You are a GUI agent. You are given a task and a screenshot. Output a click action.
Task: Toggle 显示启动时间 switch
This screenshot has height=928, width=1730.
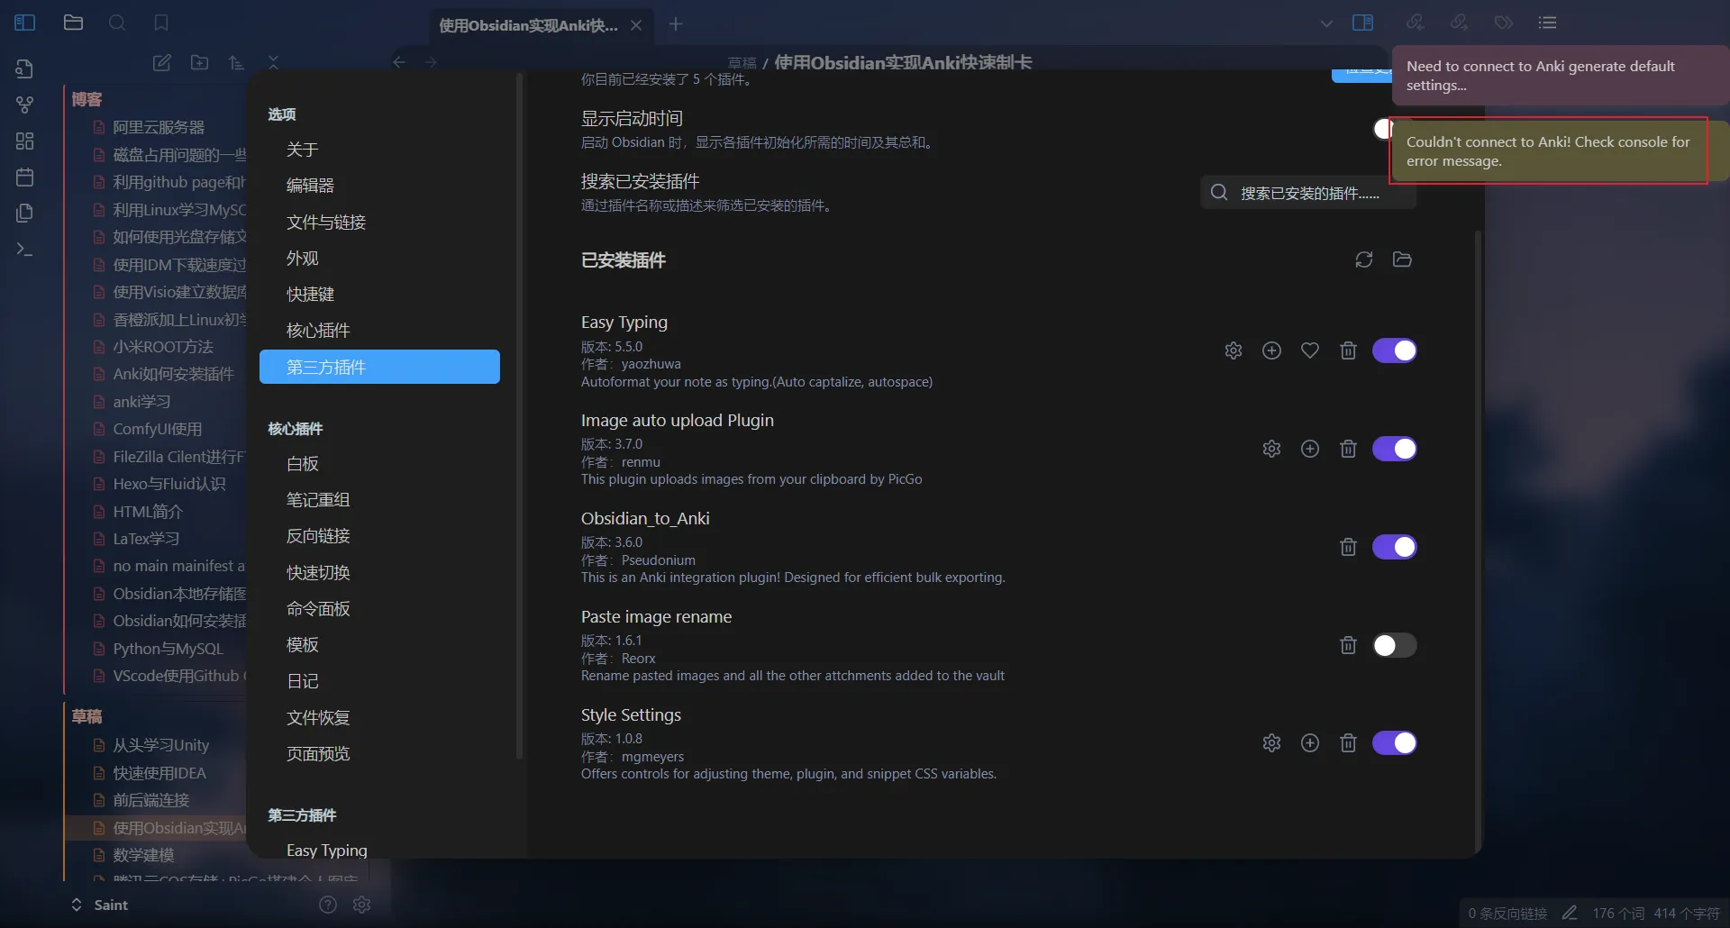1383,129
